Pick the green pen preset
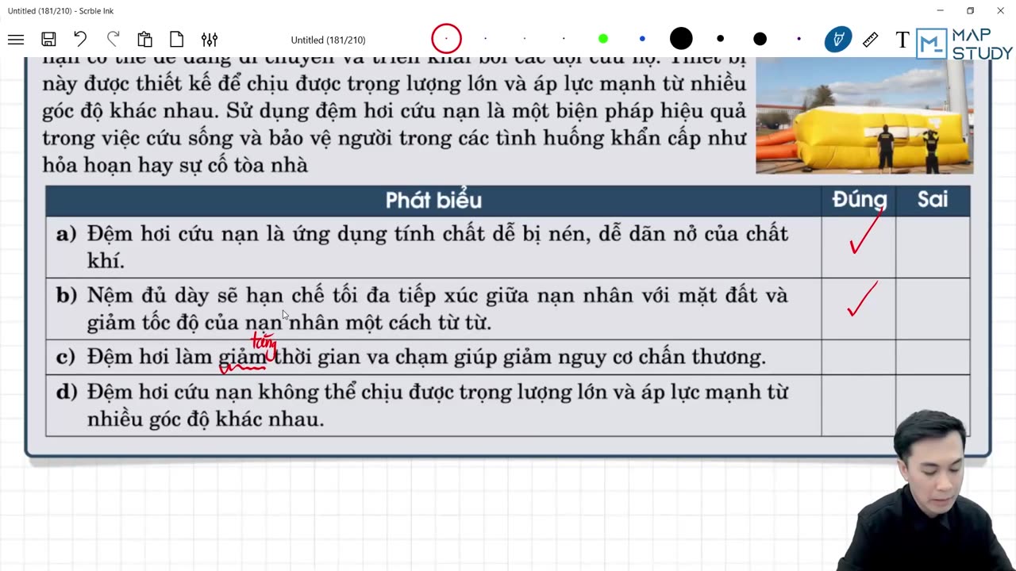This screenshot has height=571, width=1016. pos(603,39)
